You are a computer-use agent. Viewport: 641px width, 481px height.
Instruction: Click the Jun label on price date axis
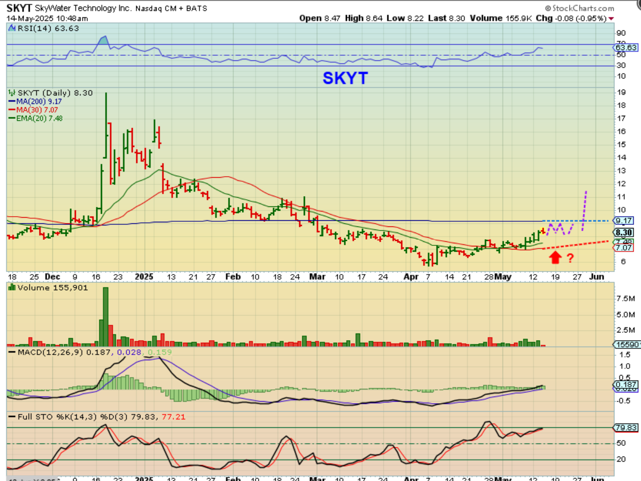tap(597, 277)
